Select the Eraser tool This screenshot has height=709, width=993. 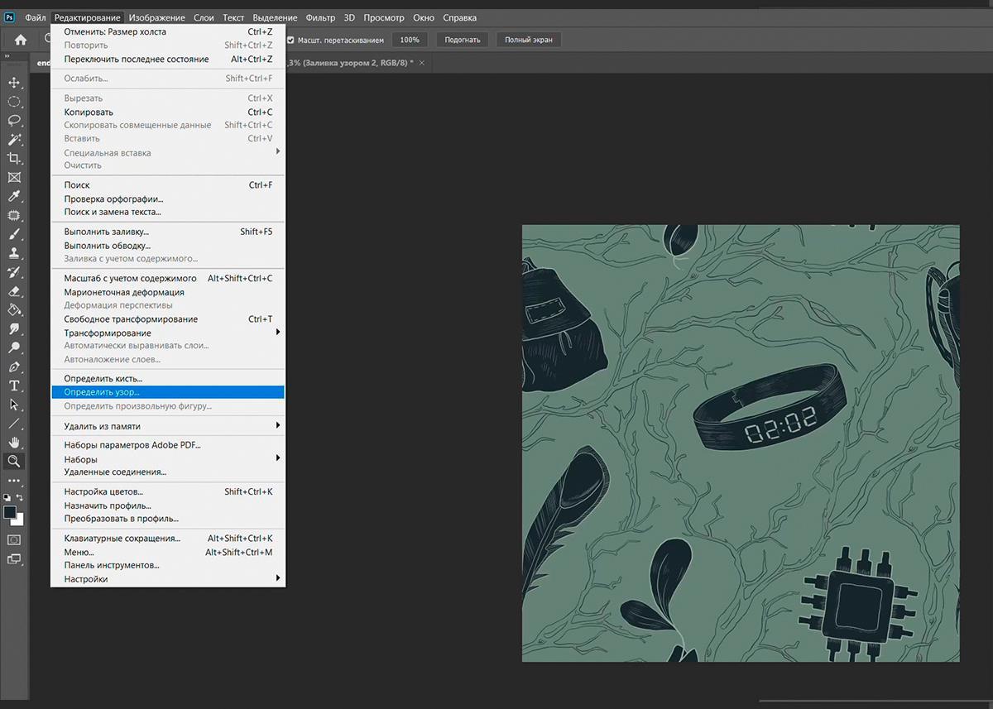point(14,291)
